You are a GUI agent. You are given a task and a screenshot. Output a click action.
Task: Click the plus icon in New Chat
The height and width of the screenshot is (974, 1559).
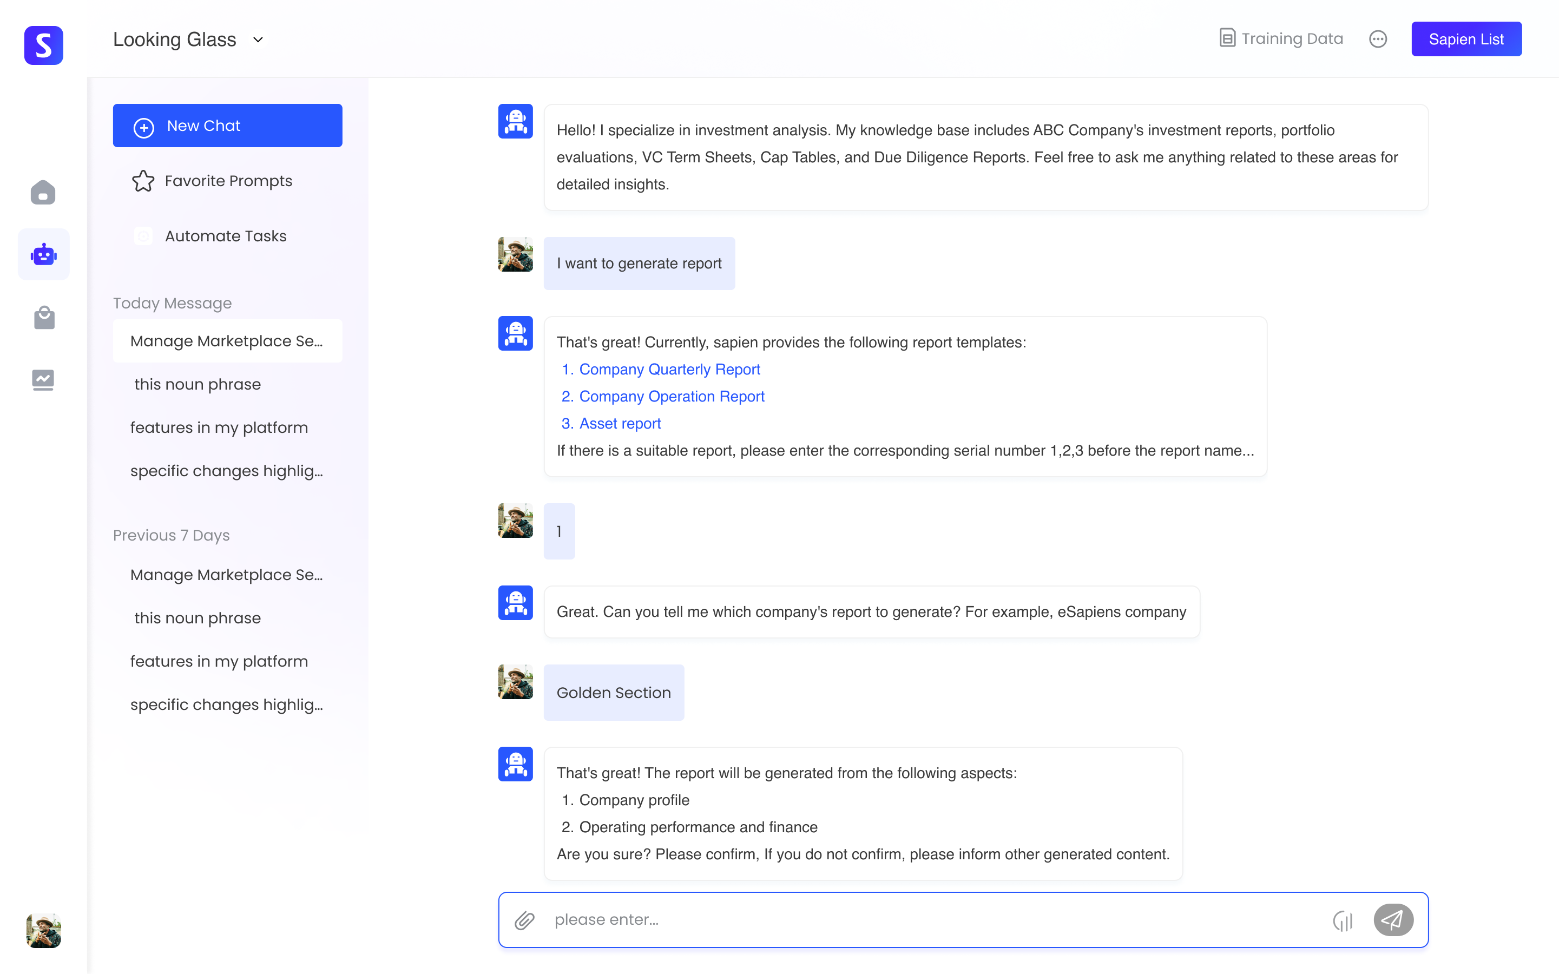coord(143,127)
